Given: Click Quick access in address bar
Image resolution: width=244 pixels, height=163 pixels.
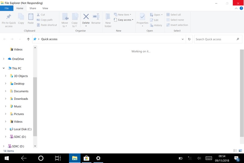Looking at the screenshot, I should pyautogui.click(x=49, y=39).
